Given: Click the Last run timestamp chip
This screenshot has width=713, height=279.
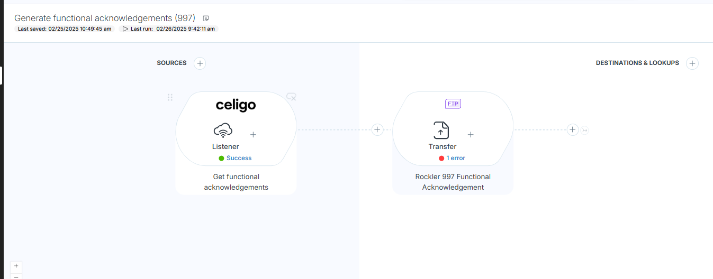Looking at the screenshot, I should (x=169, y=29).
